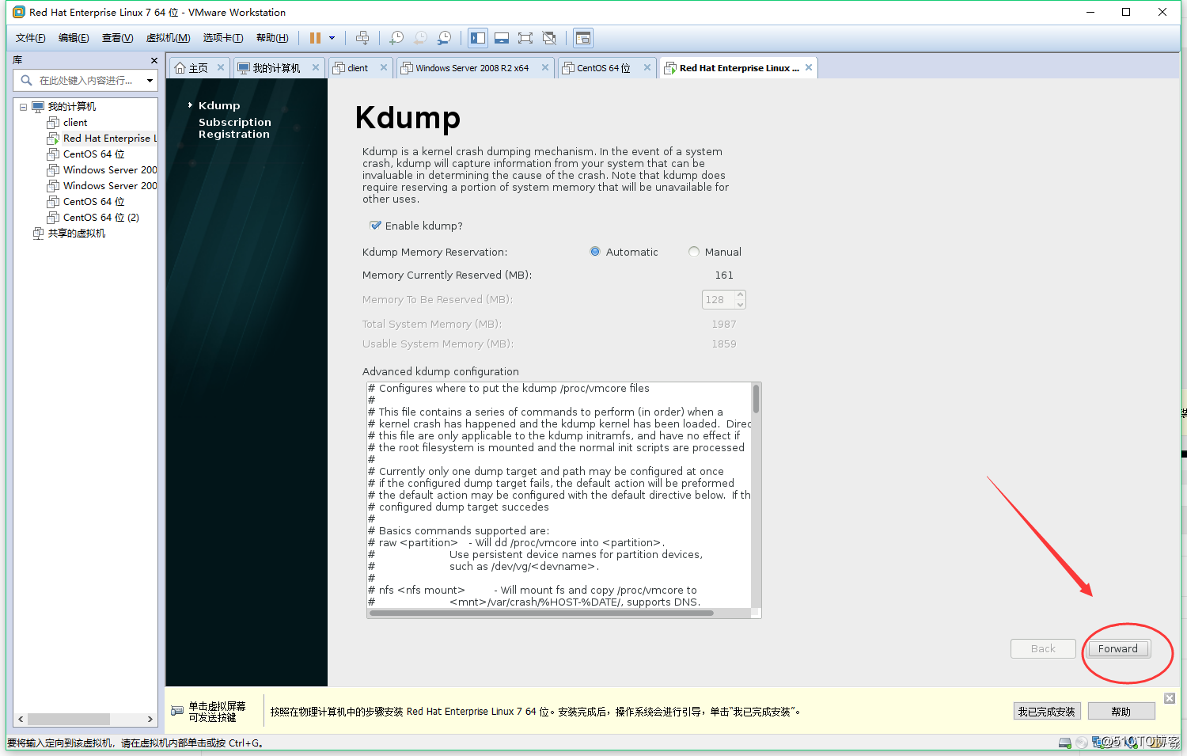Screen dimensions: 1187x756
Task: Take a snapshot of this virtual machine
Action: pyautogui.click(x=396, y=38)
